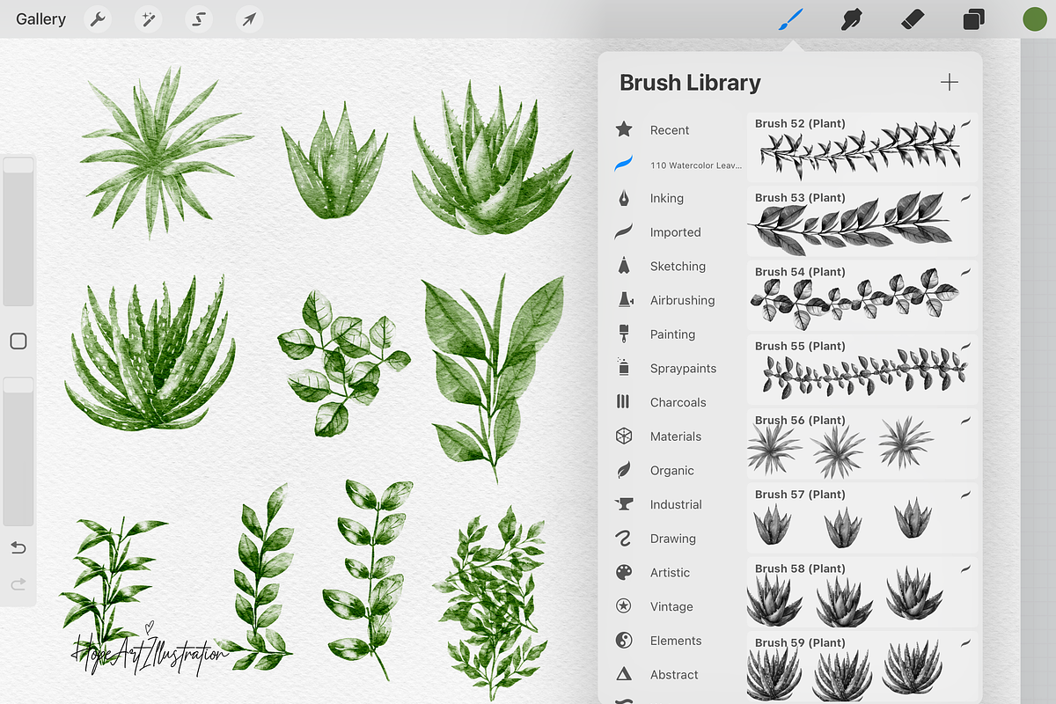Activate the Selection tool
The width and height of the screenshot is (1056, 704).
click(x=200, y=19)
